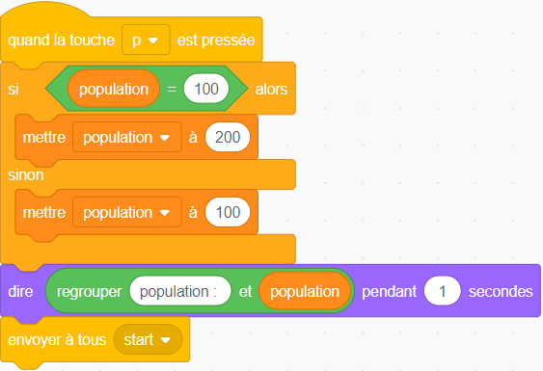Viewport: 543px width, 371px height.
Task: Select the population variable in regrouper block
Action: [x=305, y=291]
